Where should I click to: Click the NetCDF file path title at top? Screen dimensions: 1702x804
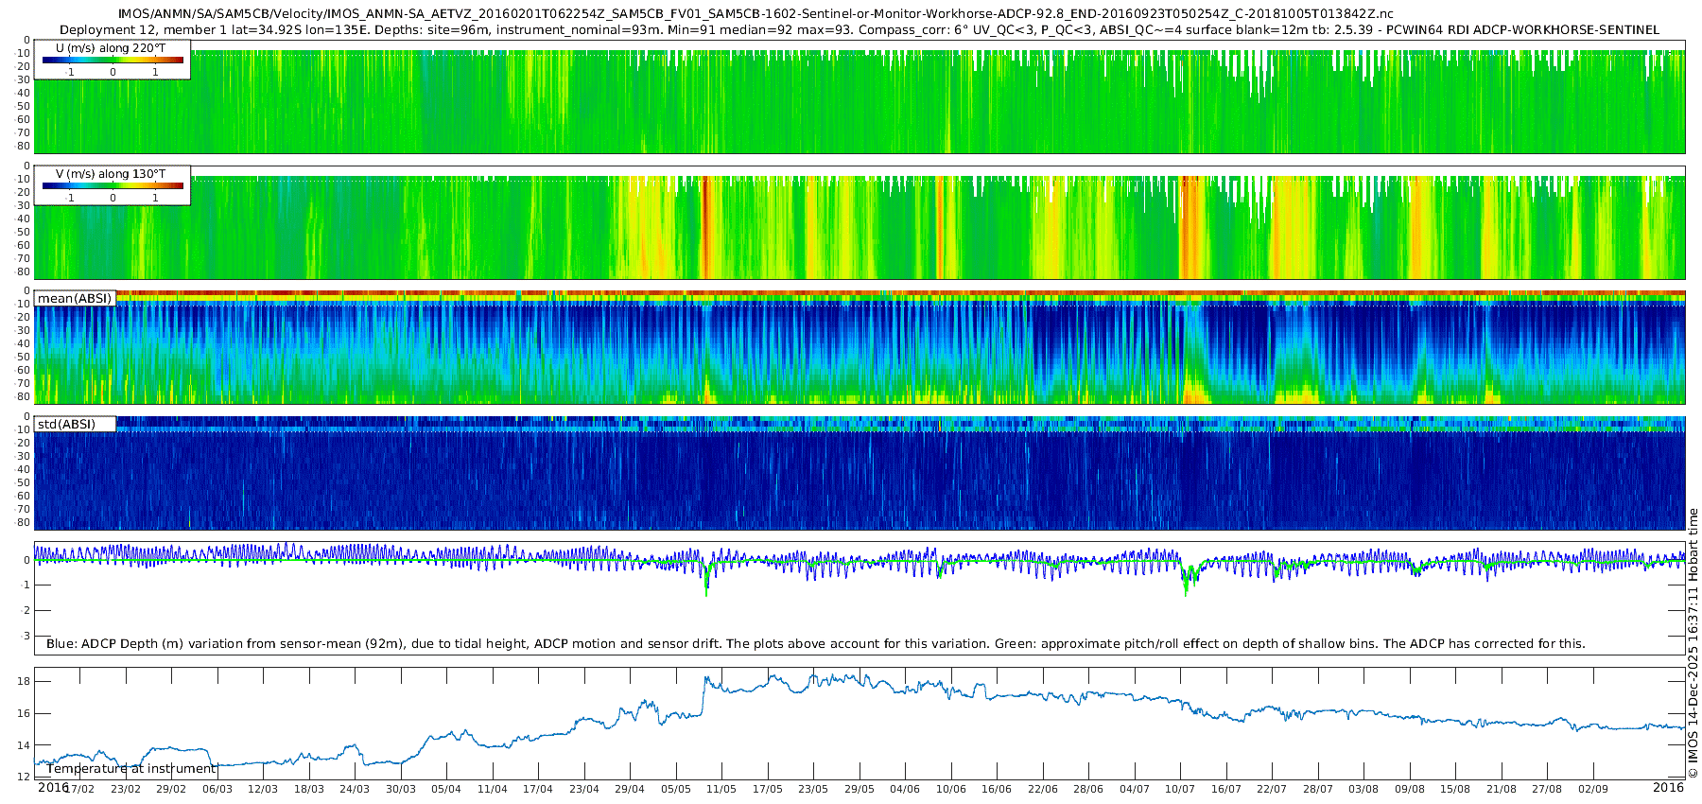(x=755, y=14)
